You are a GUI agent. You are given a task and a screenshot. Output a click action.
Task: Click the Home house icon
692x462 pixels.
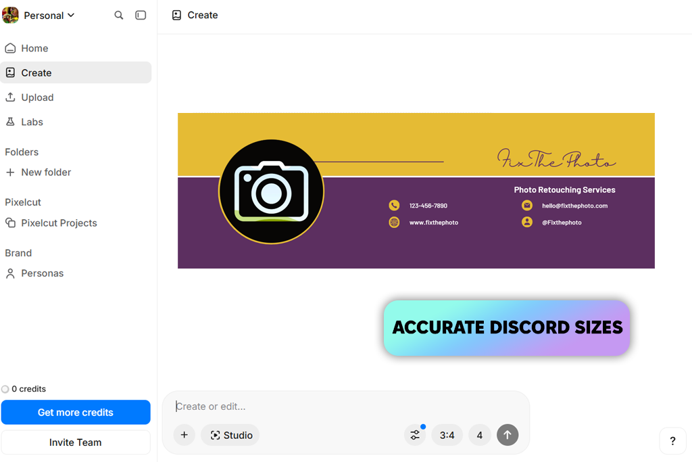pos(10,48)
